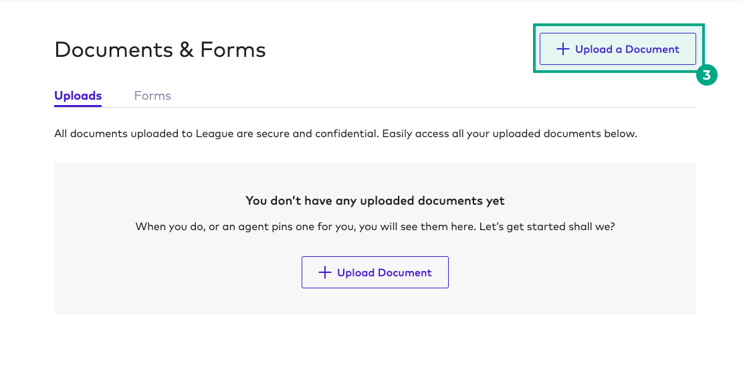Select the Uploads tab
This screenshot has height=388, width=741.
(78, 96)
